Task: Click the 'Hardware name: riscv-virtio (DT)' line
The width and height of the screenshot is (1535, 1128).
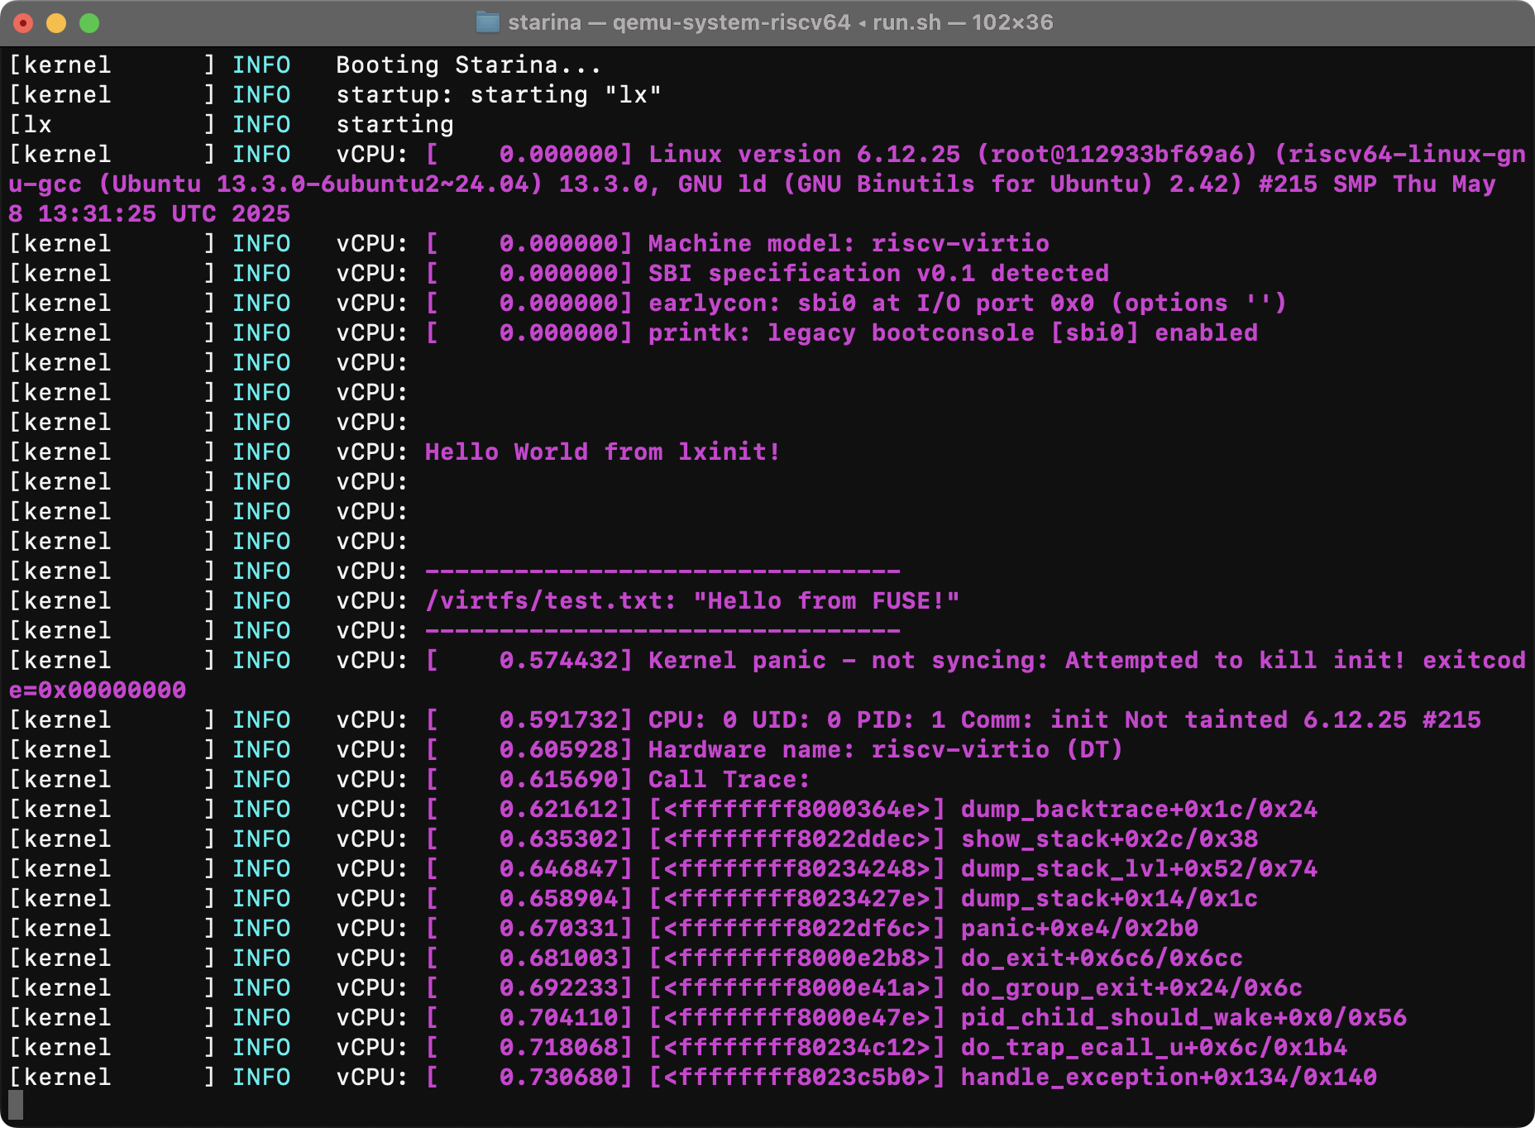Action: (886, 750)
